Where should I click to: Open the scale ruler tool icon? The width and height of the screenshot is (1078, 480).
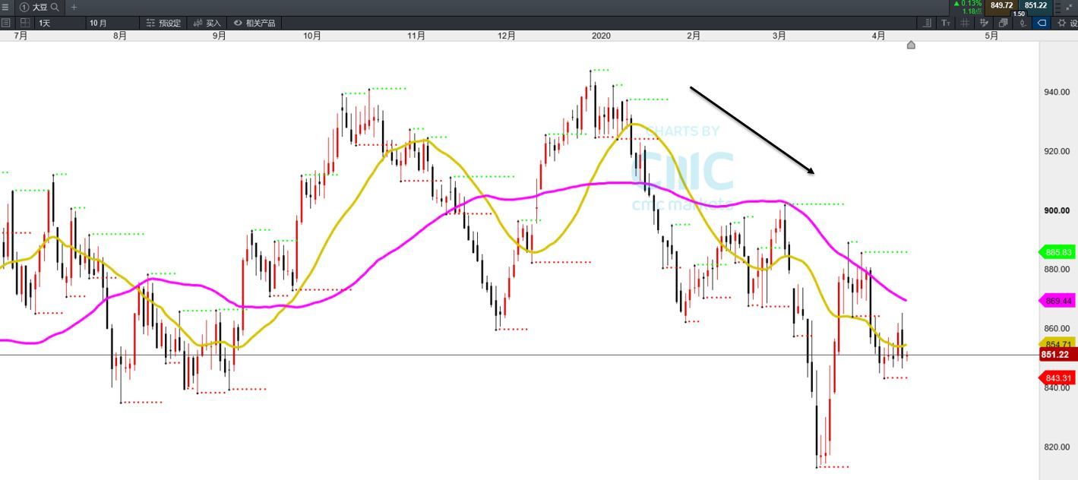pos(927,23)
